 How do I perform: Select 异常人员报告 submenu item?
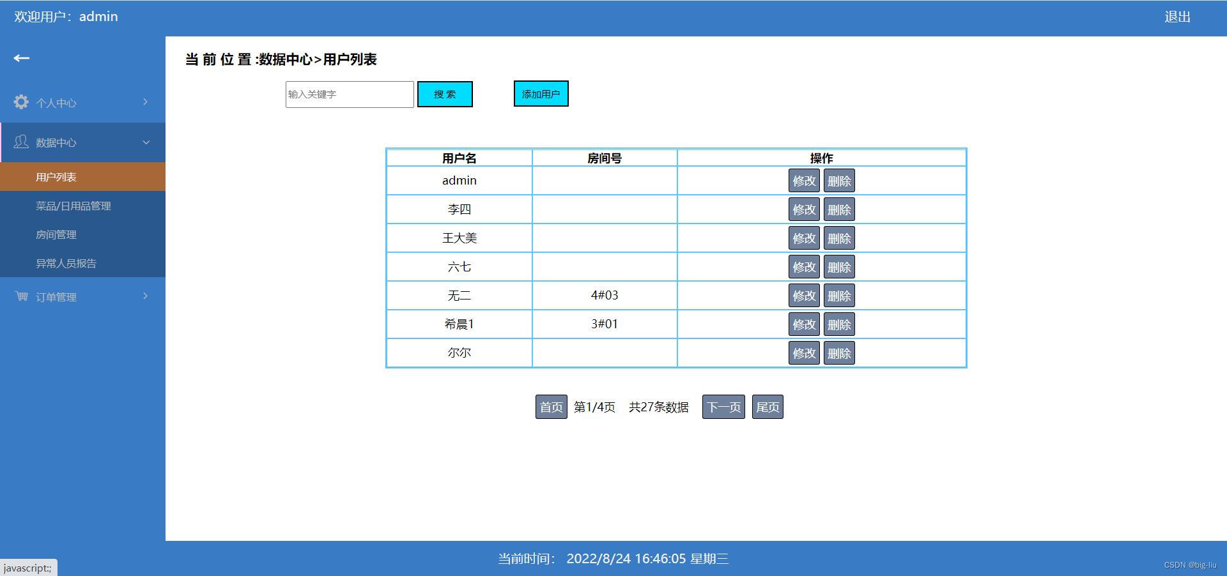click(x=82, y=263)
